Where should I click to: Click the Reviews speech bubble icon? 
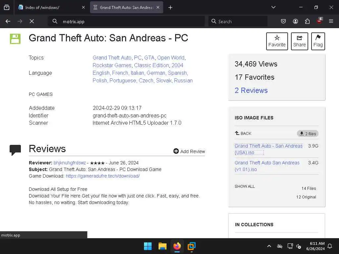15,150
